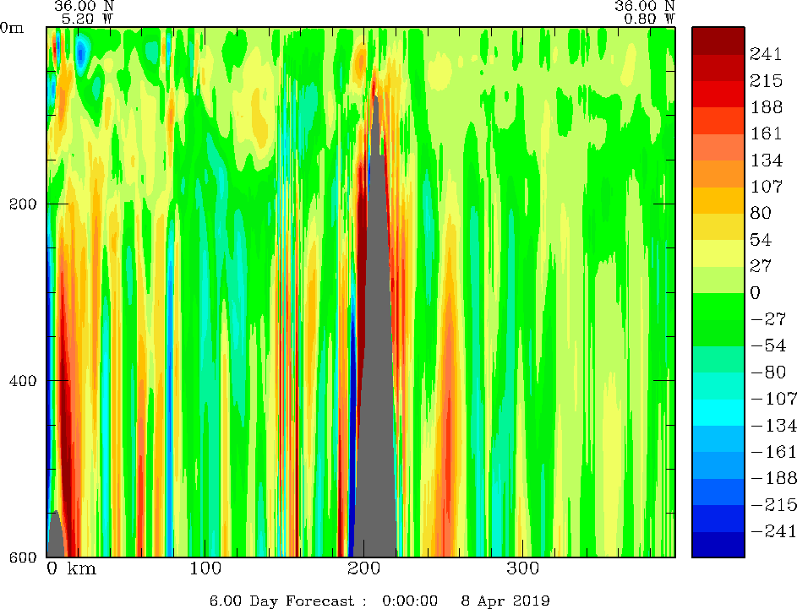This screenshot has height=609, width=797.
Task: Click the 0 km distance label
Action: [71, 568]
